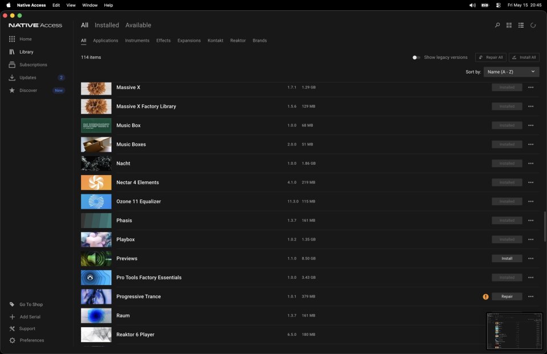Click the floating screenshot preview thumbnail

click(x=514, y=331)
